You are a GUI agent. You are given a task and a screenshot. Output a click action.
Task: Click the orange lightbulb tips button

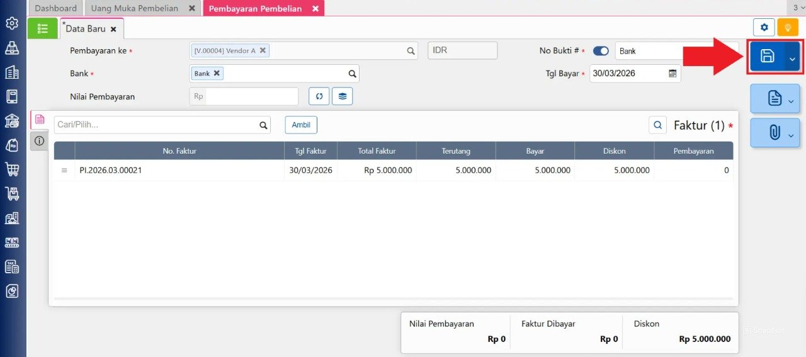click(x=788, y=27)
